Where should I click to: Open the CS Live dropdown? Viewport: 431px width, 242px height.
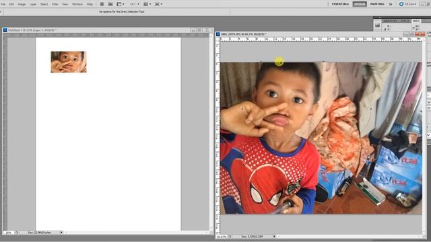[x=408, y=4]
